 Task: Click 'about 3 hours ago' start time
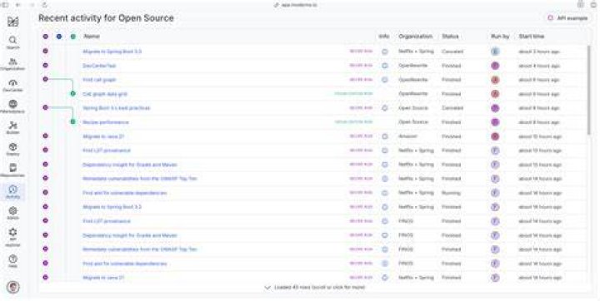click(x=539, y=52)
